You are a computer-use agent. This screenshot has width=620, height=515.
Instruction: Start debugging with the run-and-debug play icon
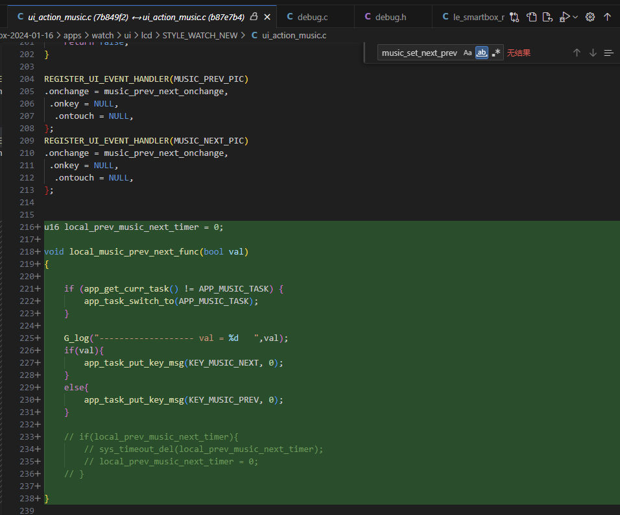[x=564, y=17]
